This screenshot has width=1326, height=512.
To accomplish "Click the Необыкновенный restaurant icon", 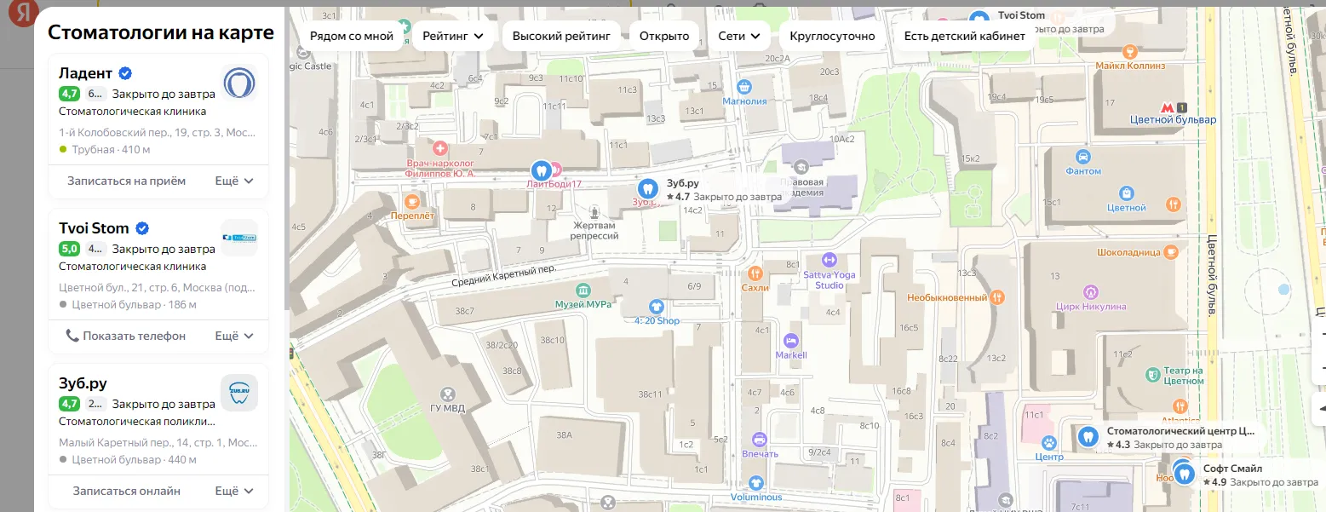I will (999, 297).
